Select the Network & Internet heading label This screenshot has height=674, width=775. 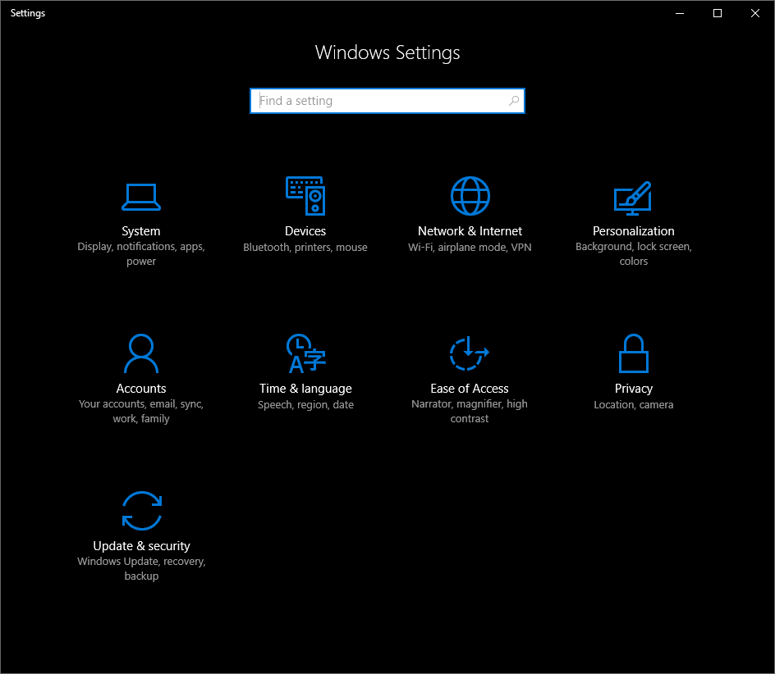470,231
